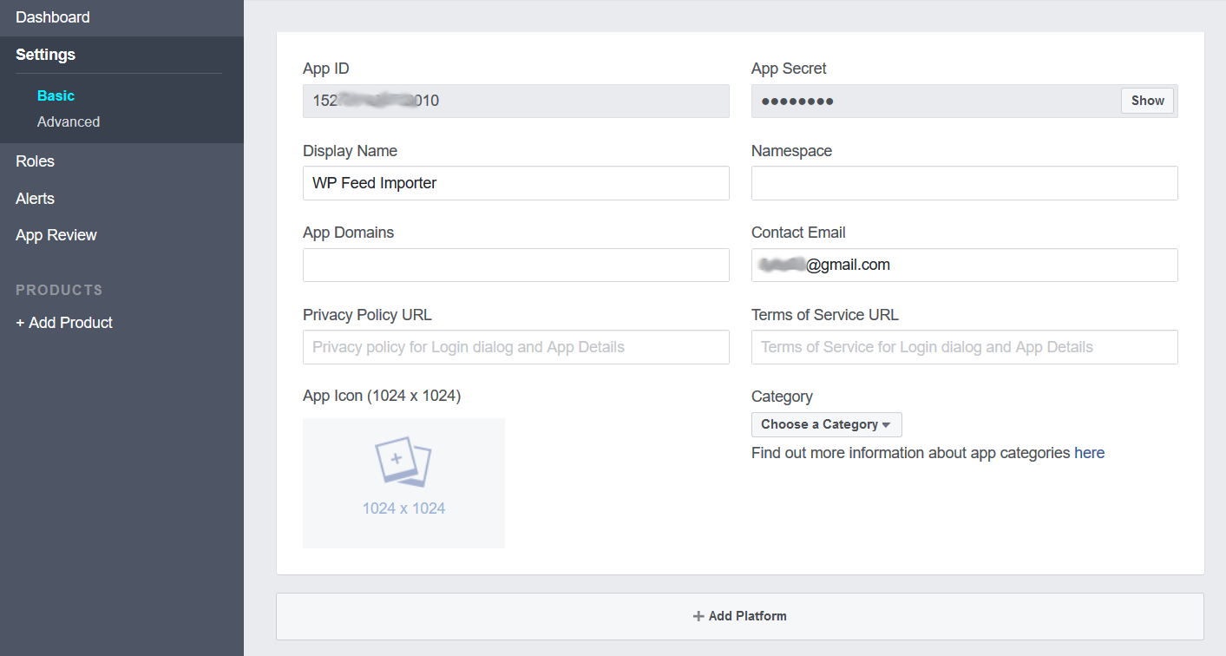Click the App Icon upload placeholder

point(403,483)
